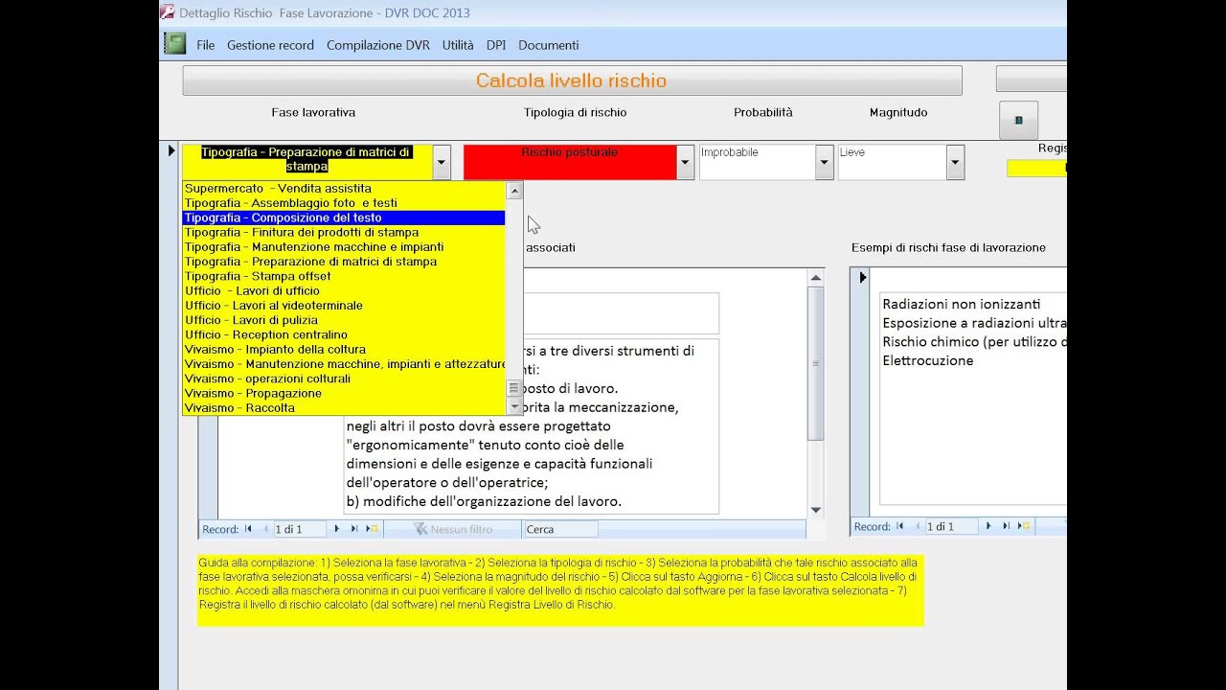Viewport: 1226px width, 690px height.
Task: Click the record selector arrow of main row
Action: (171, 150)
